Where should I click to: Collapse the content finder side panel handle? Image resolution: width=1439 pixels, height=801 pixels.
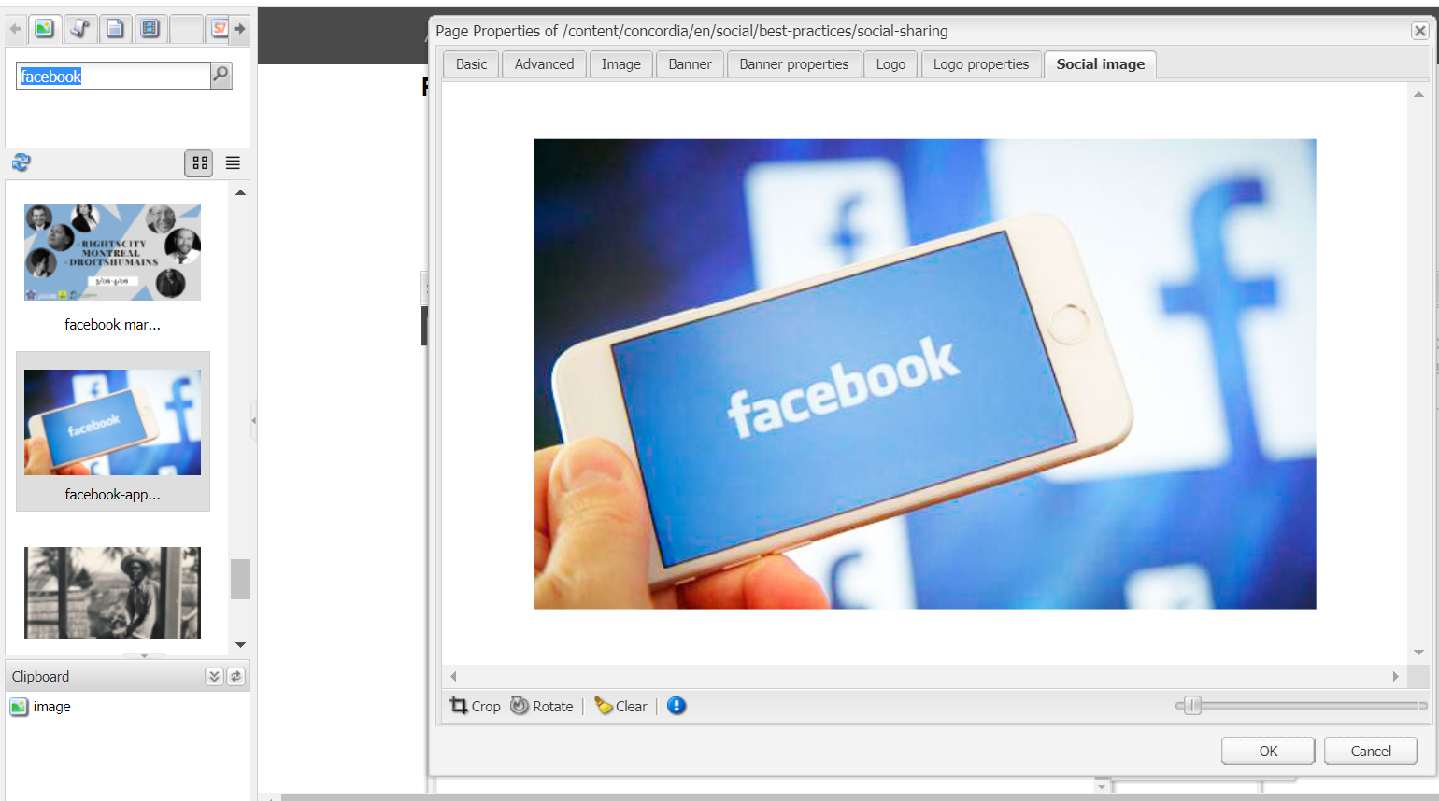(253, 420)
